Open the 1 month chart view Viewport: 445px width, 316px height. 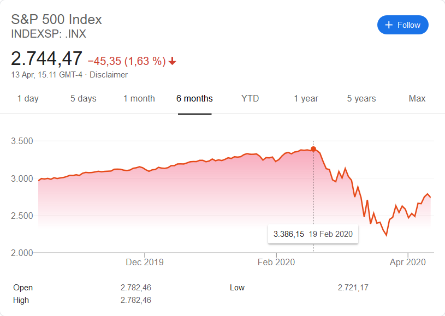[139, 99]
